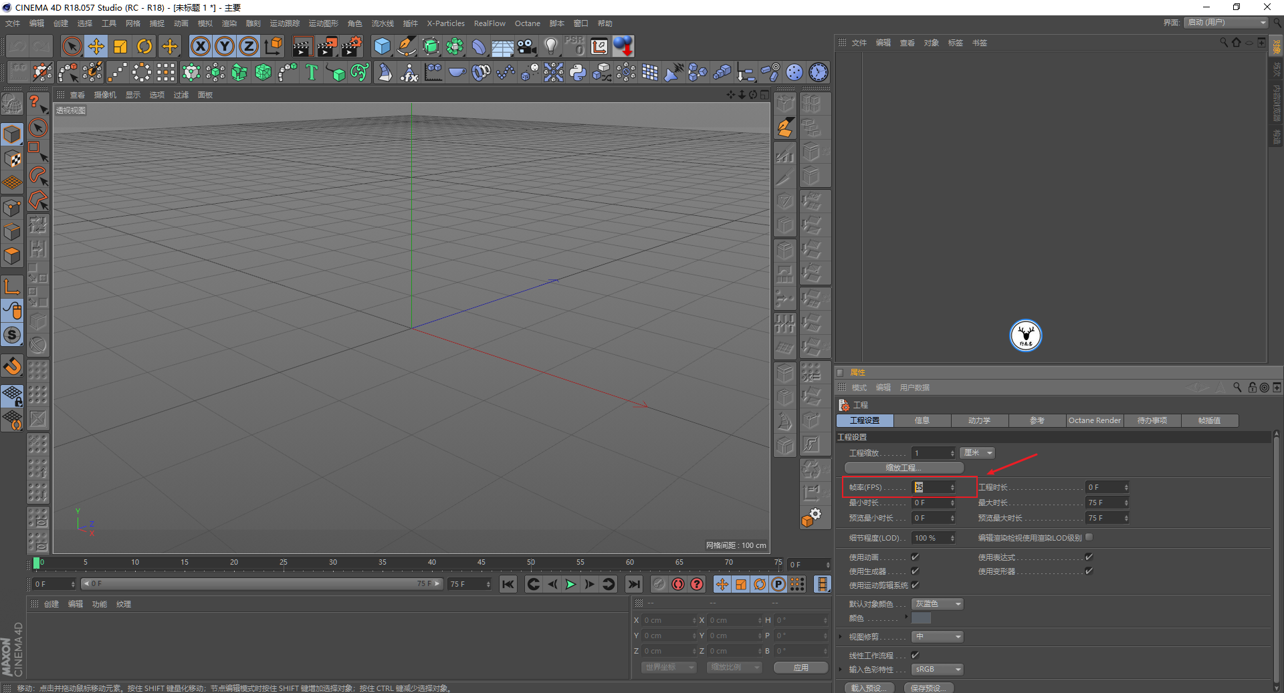The height and width of the screenshot is (693, 1284).
Task: Open 视图修剪 dropdown
Action: tap(937, 637)
